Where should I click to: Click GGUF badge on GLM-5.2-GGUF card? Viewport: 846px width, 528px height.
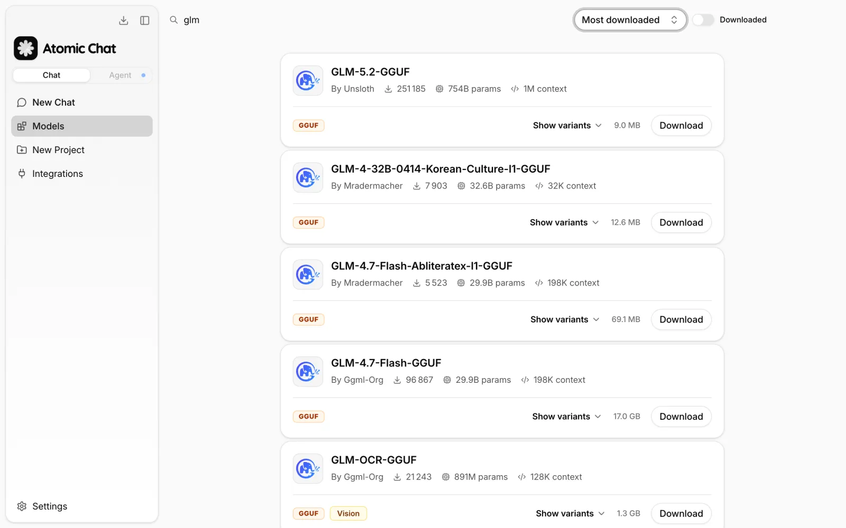(x=308, y=126)
